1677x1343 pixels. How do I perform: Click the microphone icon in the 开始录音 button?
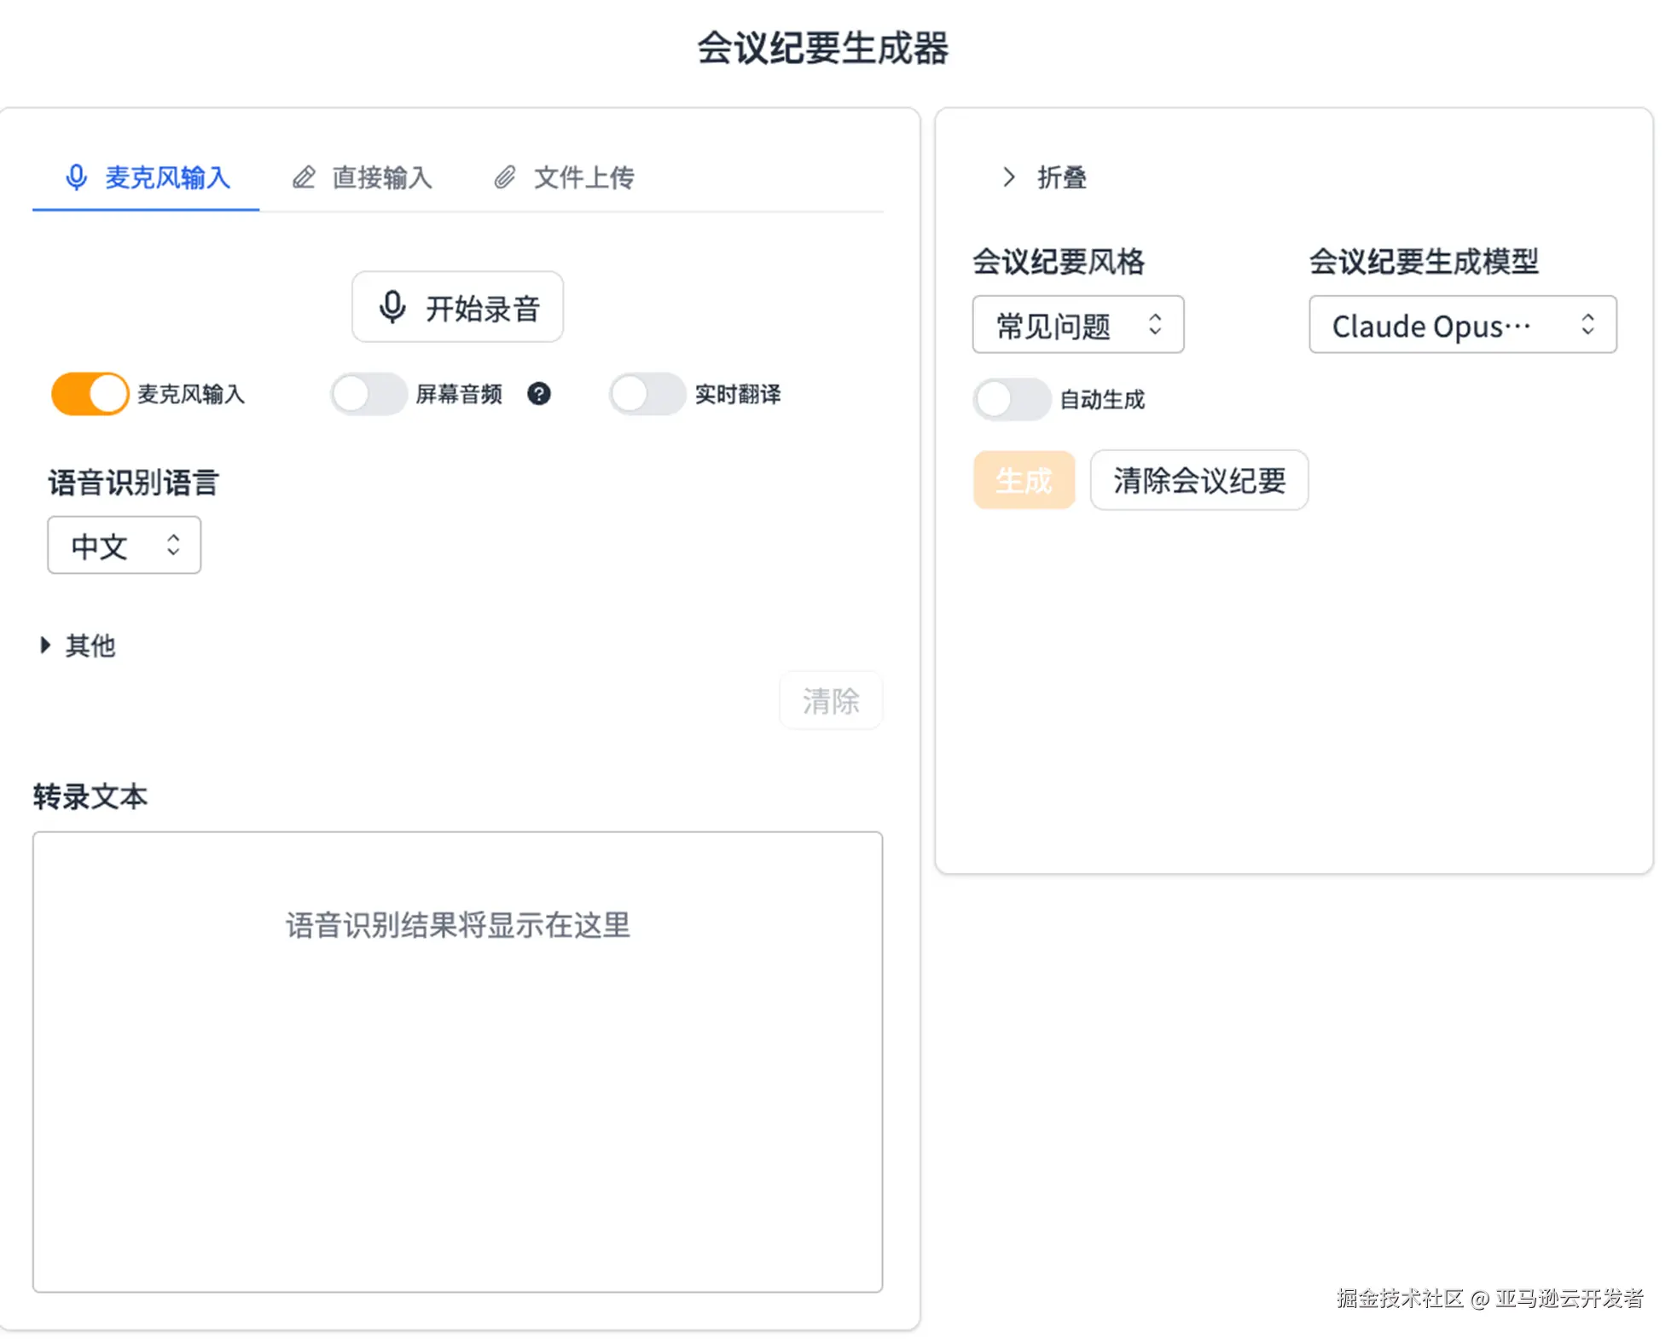(x=392, y=307)
